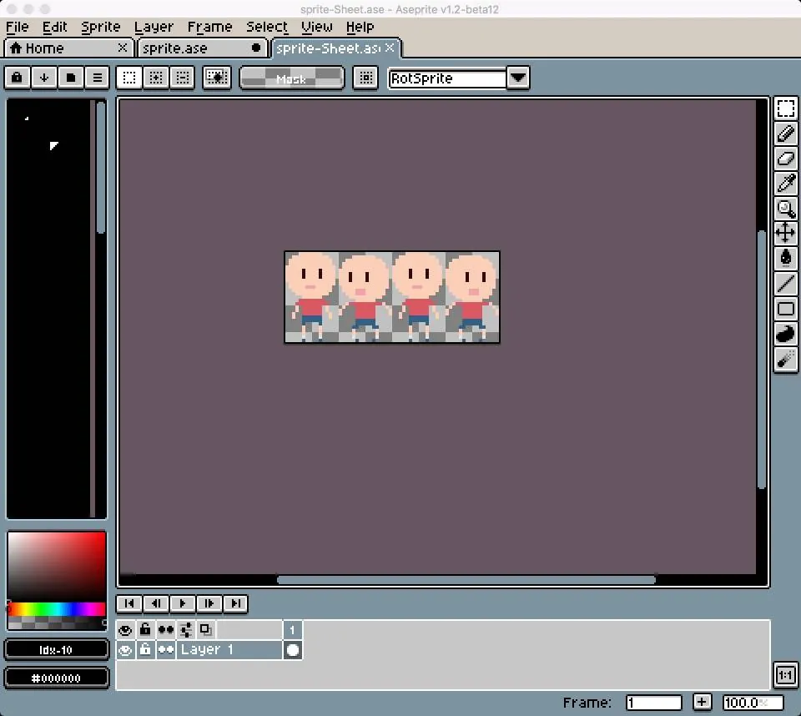Choose the Rectangle shape tool

tap(786, 309)
